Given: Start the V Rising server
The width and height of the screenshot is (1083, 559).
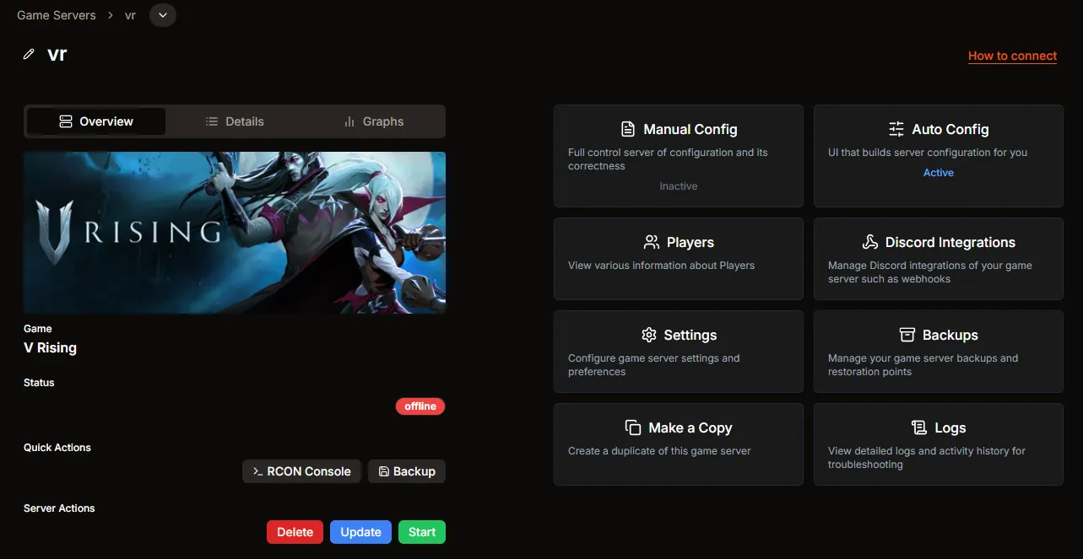Looking at the screenshot, I should pyautogui.click(x=421, y=531).
